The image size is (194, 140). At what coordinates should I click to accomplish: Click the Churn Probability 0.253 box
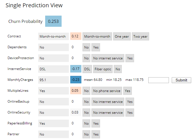53,21
